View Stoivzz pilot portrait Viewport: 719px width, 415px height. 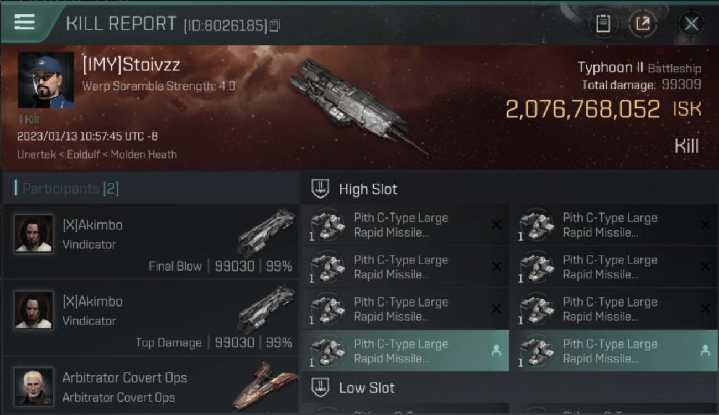46,80
